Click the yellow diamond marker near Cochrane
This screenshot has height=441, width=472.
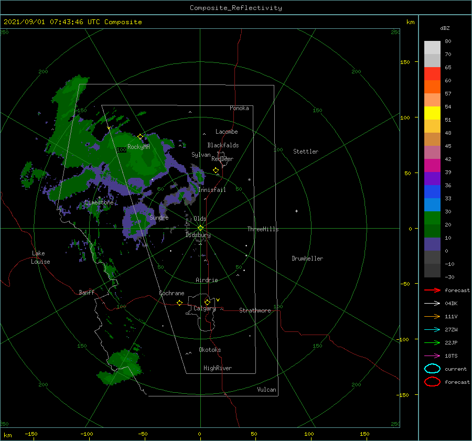(180, 303)
